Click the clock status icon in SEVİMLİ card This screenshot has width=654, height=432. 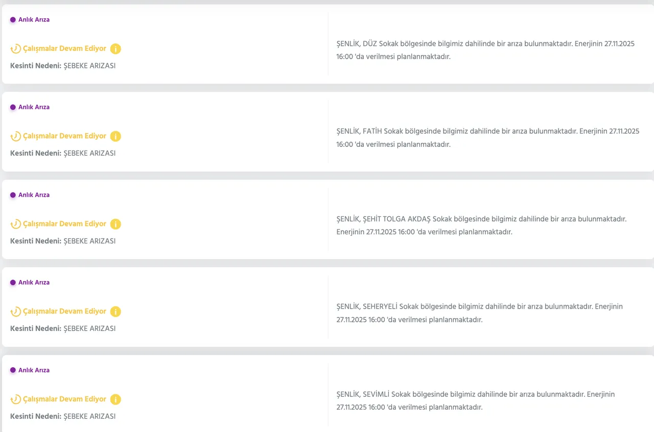click(x=16, y=399)
